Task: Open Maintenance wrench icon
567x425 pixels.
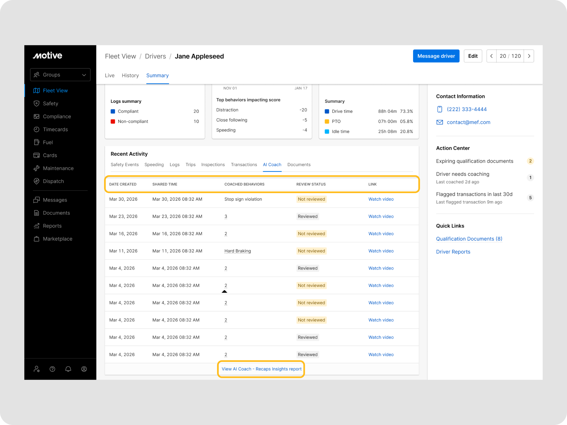Action: [37, 168]
